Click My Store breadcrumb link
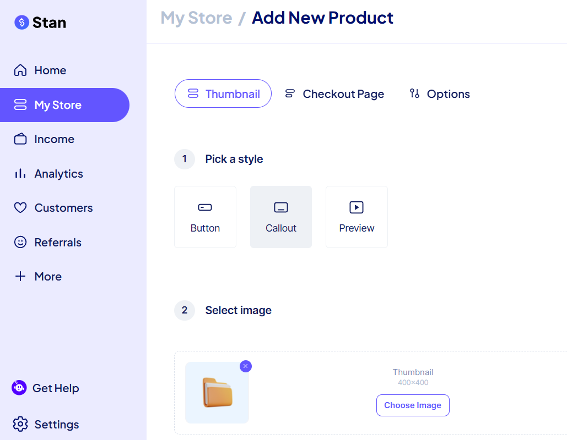The image size is (567, 440). 196,18
